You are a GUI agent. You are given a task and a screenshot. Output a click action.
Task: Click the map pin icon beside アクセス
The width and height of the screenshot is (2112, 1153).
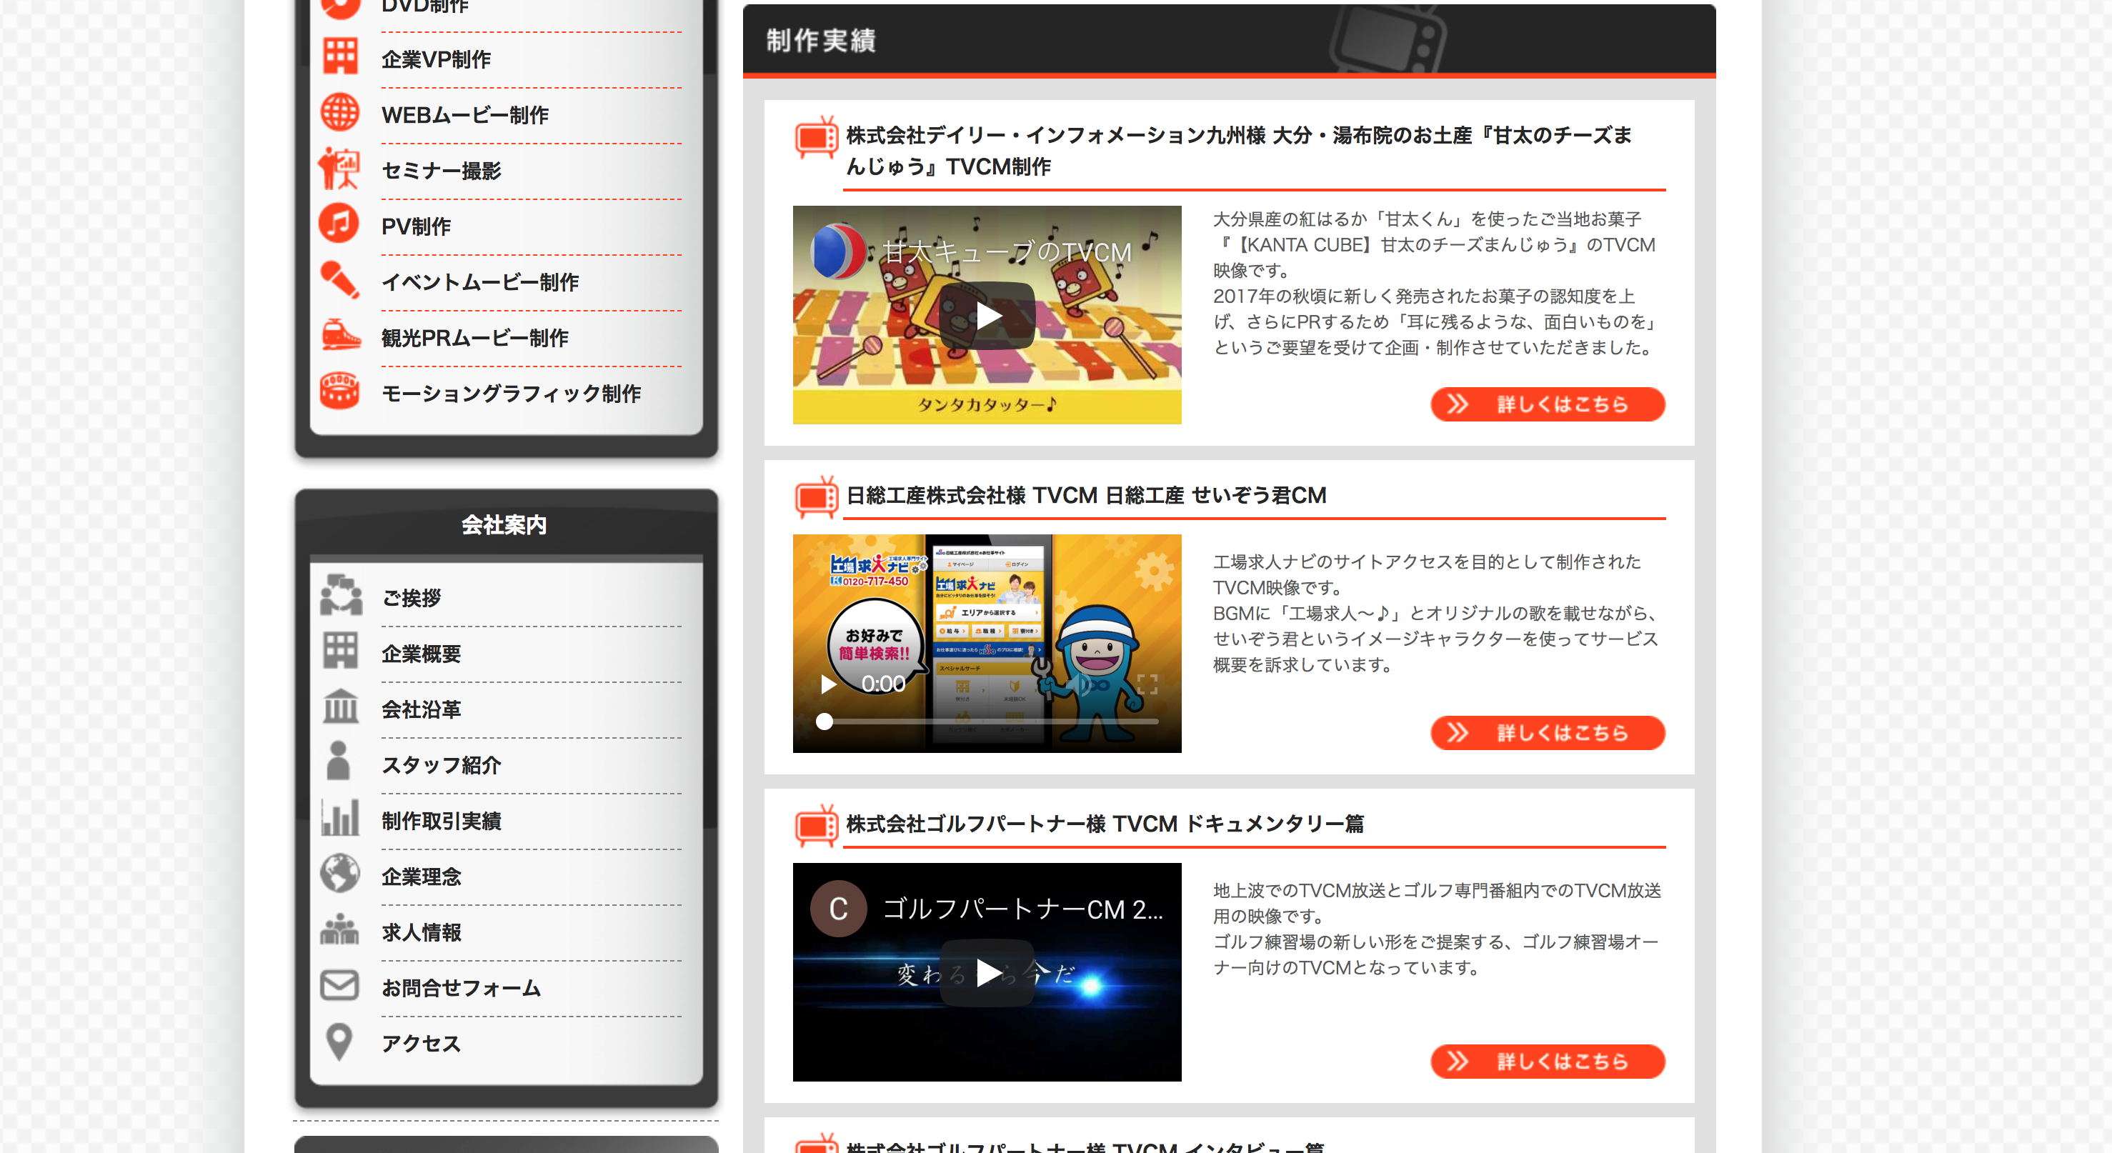tap(339, 1042)
